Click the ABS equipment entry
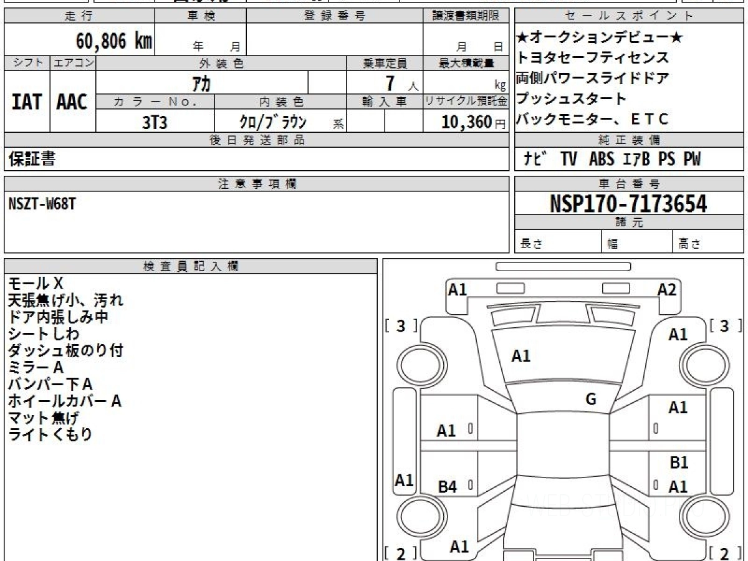748x561 pixels. pos(601,160)
